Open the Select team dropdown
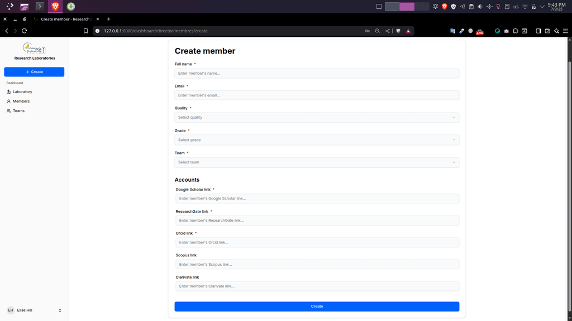The image size is (572, 321). coord(317,162)
